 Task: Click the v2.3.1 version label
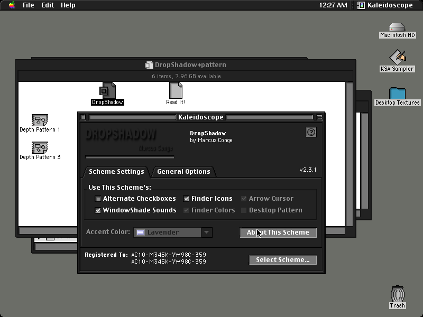click(308, 170)
